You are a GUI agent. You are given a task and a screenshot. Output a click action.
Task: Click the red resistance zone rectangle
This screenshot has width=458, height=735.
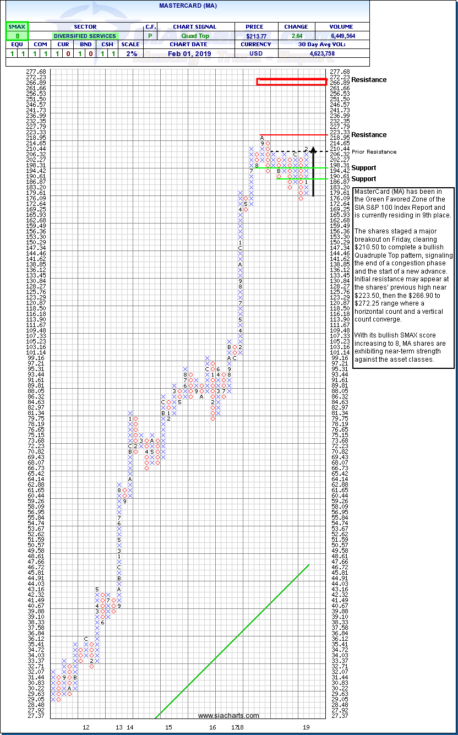coord(291,81)
